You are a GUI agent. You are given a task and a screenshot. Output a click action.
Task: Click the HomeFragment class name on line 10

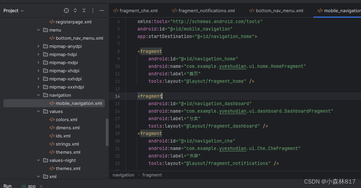[287, 66]
